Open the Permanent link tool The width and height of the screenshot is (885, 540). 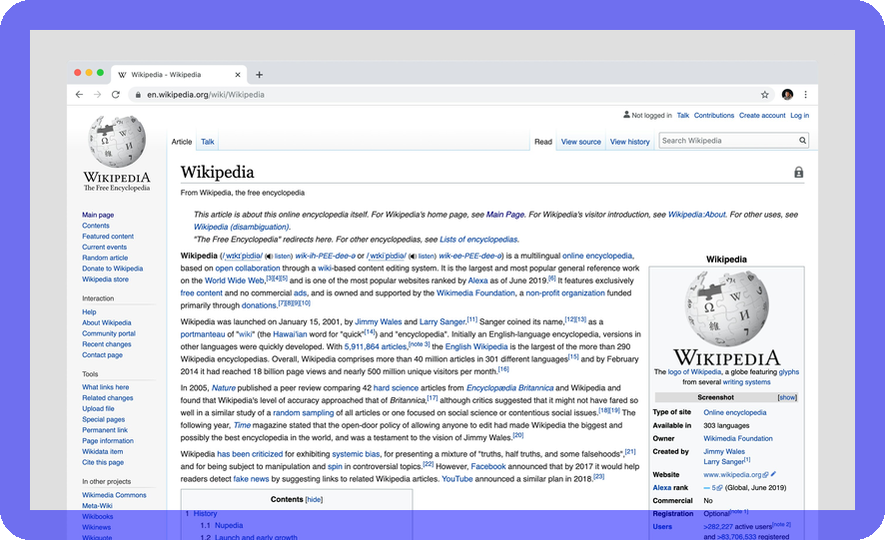point(105,430)
